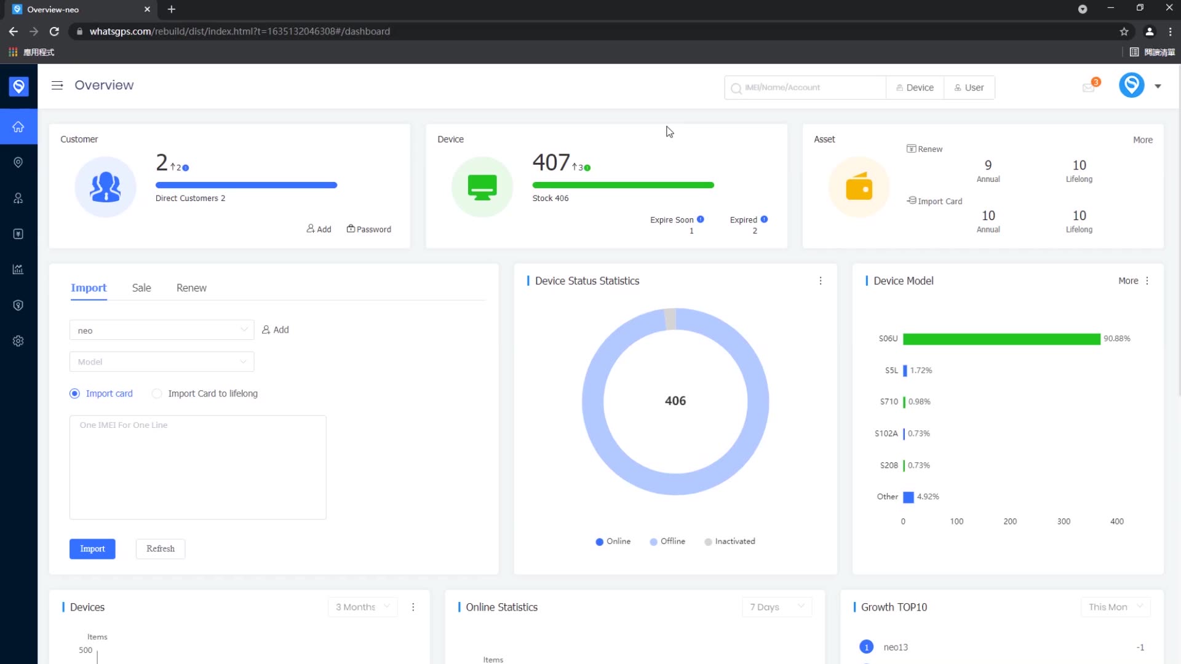Switch to the Renew tab
The width and height of the screenshot is (1181, 664).
(x=191, y=288)
